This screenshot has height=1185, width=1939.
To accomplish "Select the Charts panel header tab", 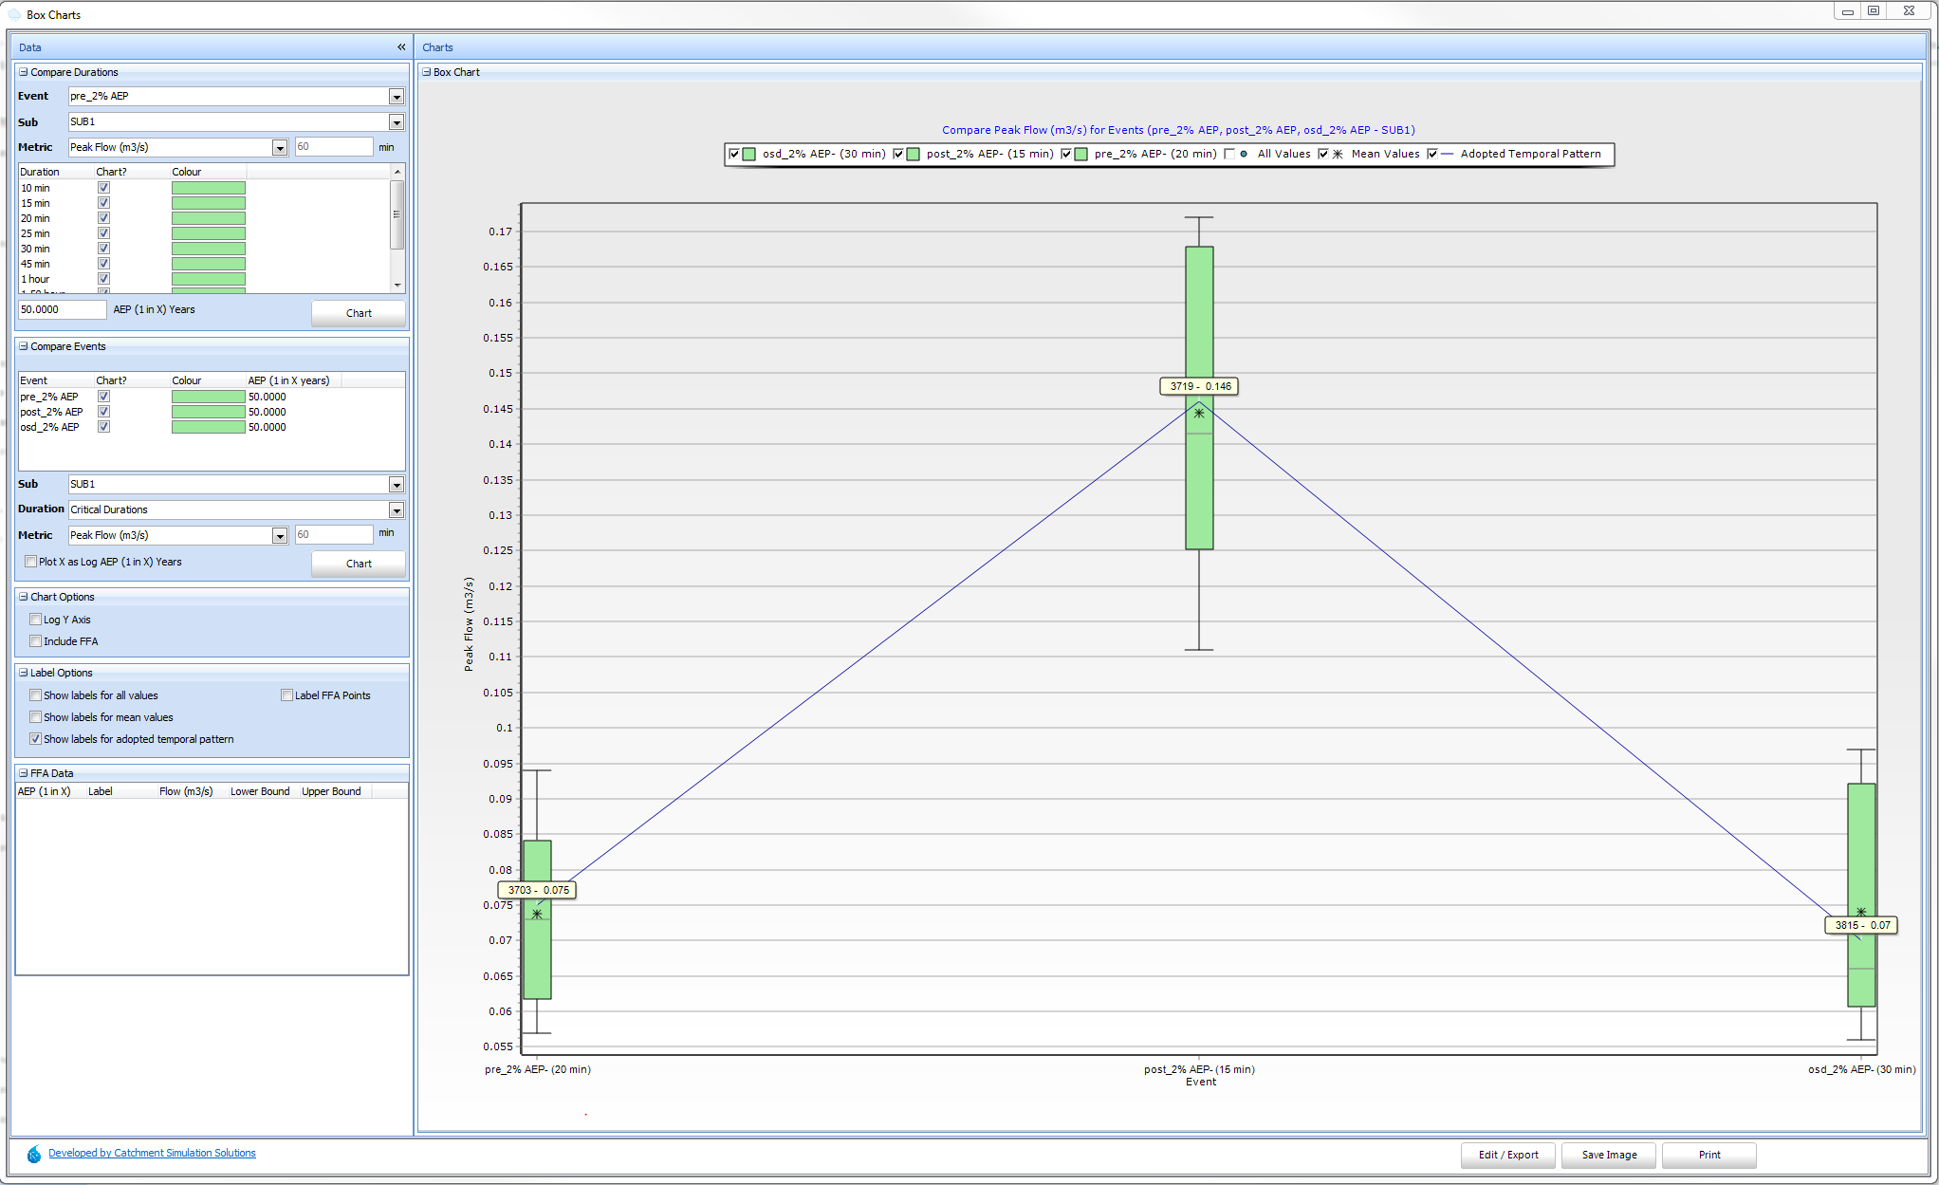I will [x=437, y=47].
